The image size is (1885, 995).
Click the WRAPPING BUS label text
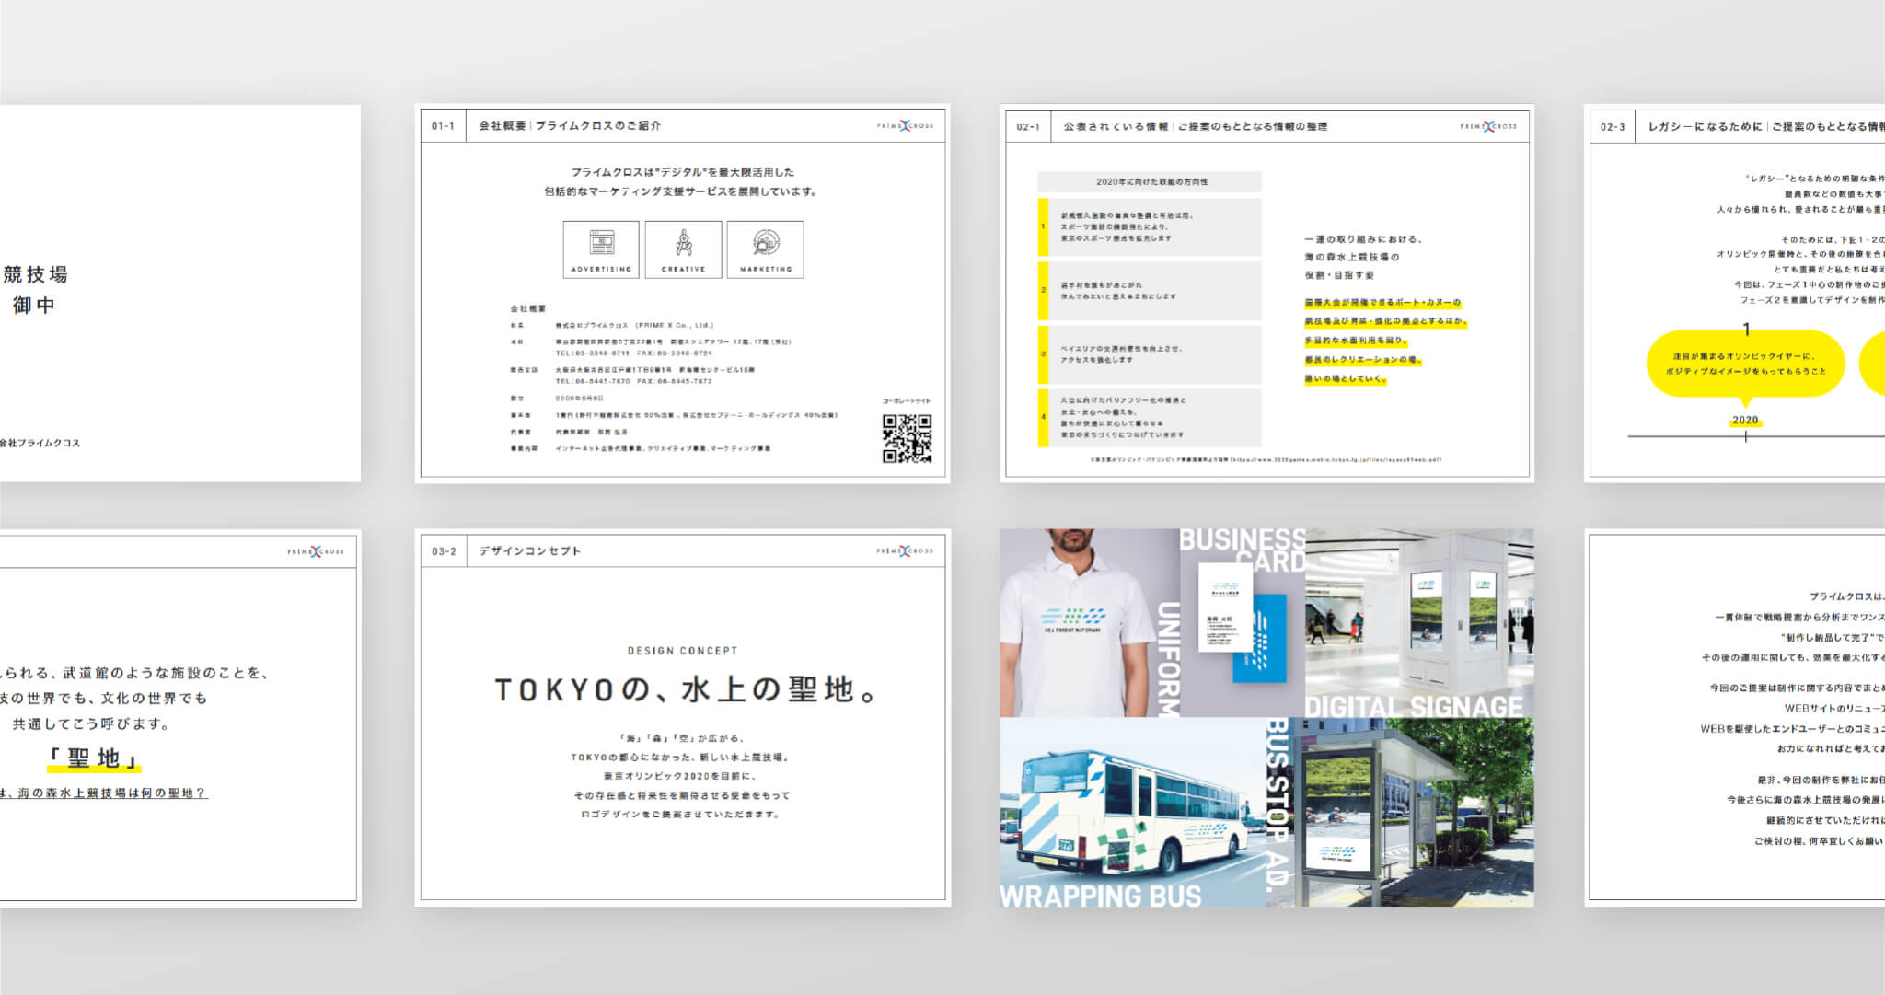coord(1101,896)
